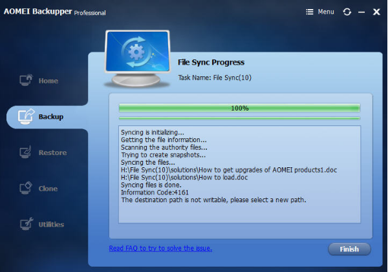The height and width of the screenshot is (272, 388).
Task: Open the Clone tab label
Action: point(48,189)
